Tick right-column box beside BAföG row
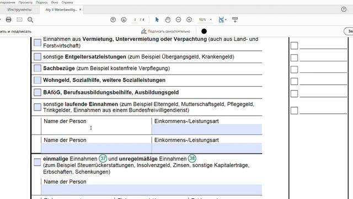 (x=294, y=93)
